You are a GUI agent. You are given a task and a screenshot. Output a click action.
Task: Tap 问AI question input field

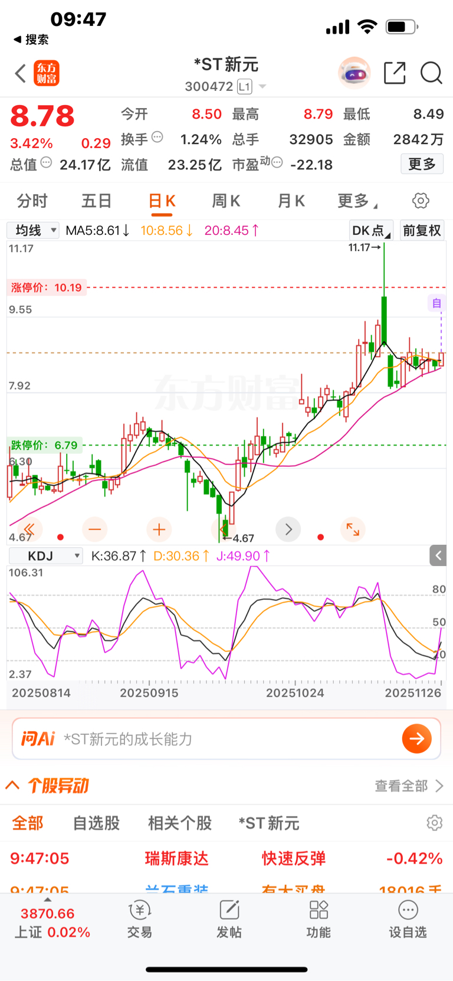[226, 738]
